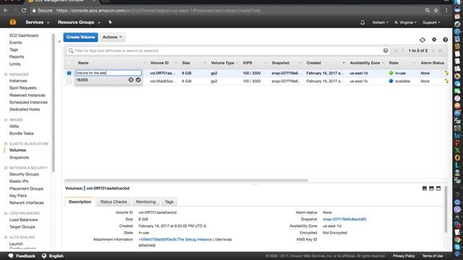The height and width of the screenshot is (260, 463).
Task: Open Key Pairs in the sidebar
Action: (17, 196)
